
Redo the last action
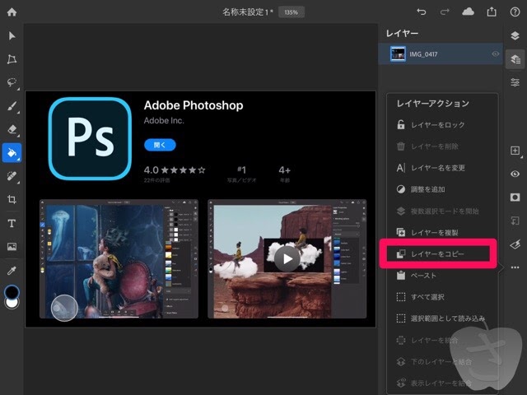point(445,12)
